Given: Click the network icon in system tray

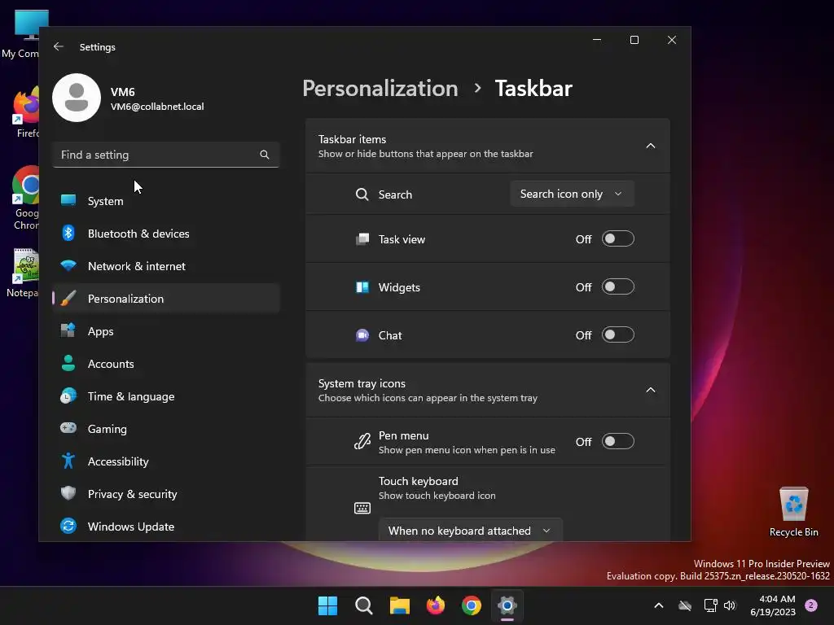Looking at the screenshot, I should [x=710, y=605].
